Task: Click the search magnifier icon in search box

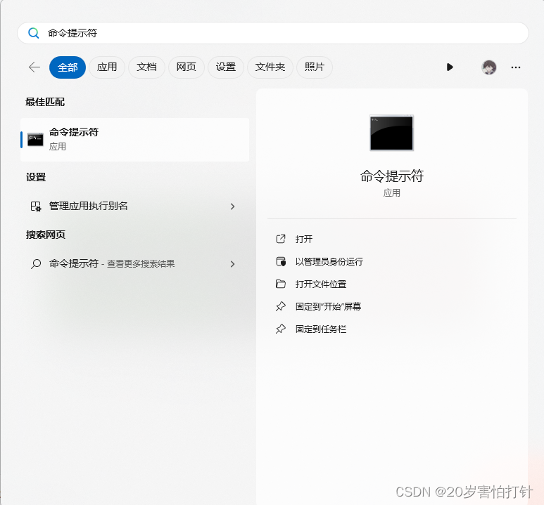Action: click(34, 33)
